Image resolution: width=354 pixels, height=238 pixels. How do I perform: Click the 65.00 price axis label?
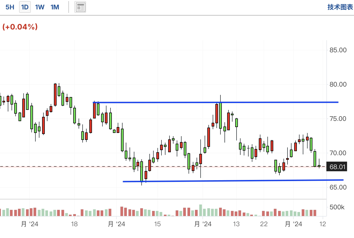[x=338, y=187]
